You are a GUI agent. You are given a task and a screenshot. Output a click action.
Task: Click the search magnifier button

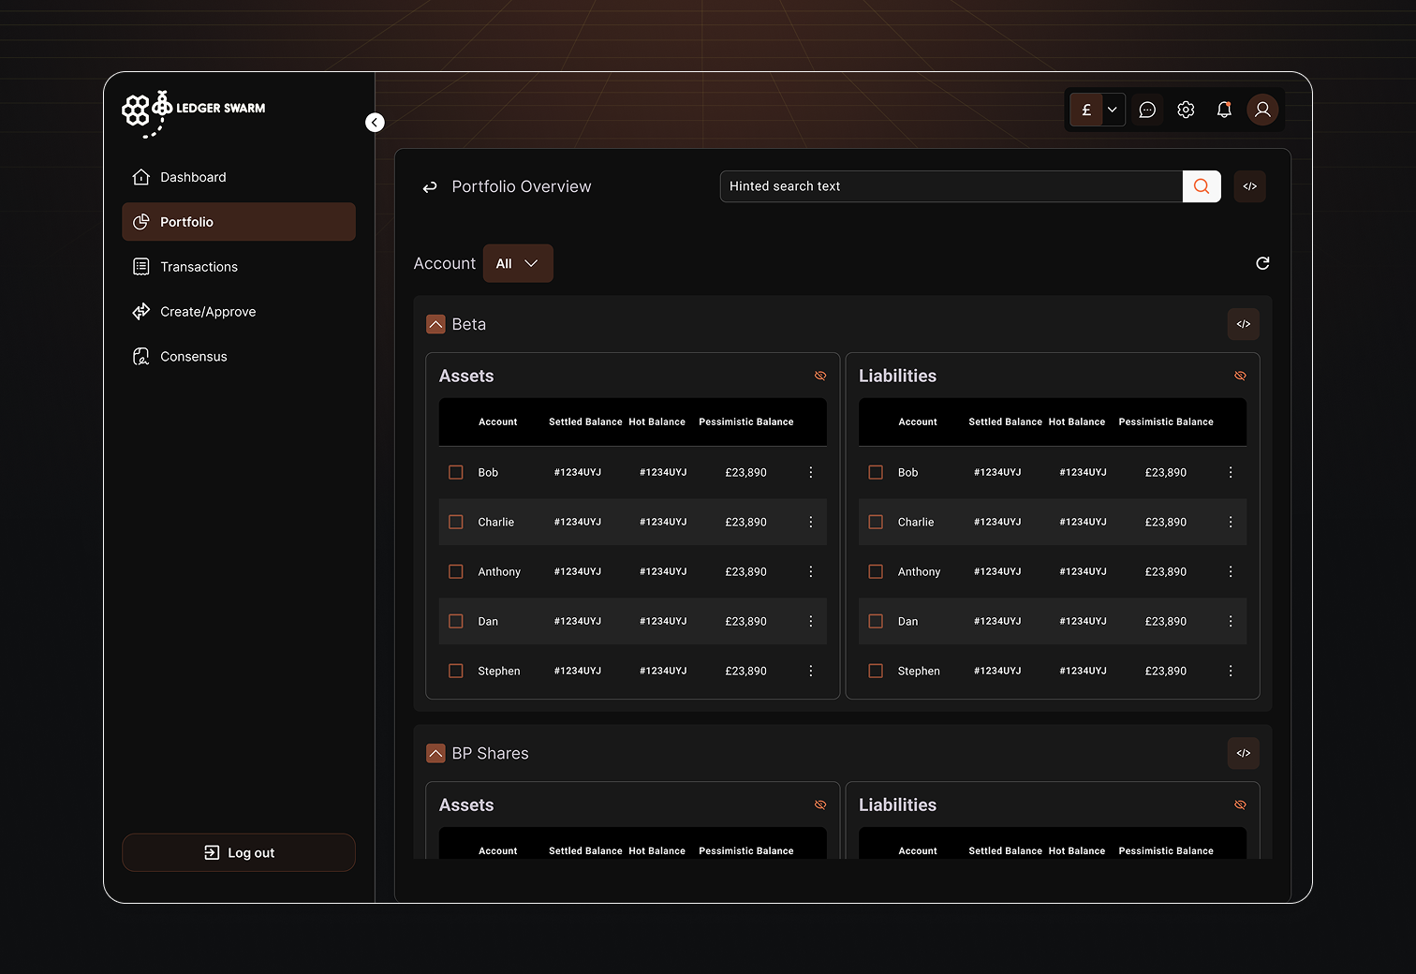pos(1202,186)
